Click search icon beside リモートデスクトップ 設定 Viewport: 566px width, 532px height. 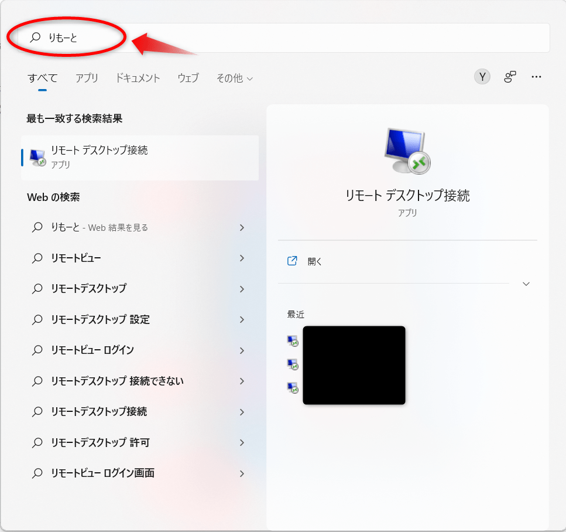click(x=37, y=319)
